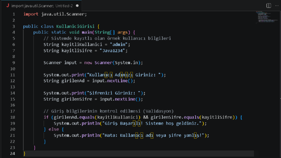281x158 pixels.
Task: Click the comment "Sistemde kayıtlı olan örnek"
Action: 85,38
